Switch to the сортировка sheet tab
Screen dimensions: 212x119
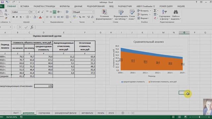(x=44, y=113)
